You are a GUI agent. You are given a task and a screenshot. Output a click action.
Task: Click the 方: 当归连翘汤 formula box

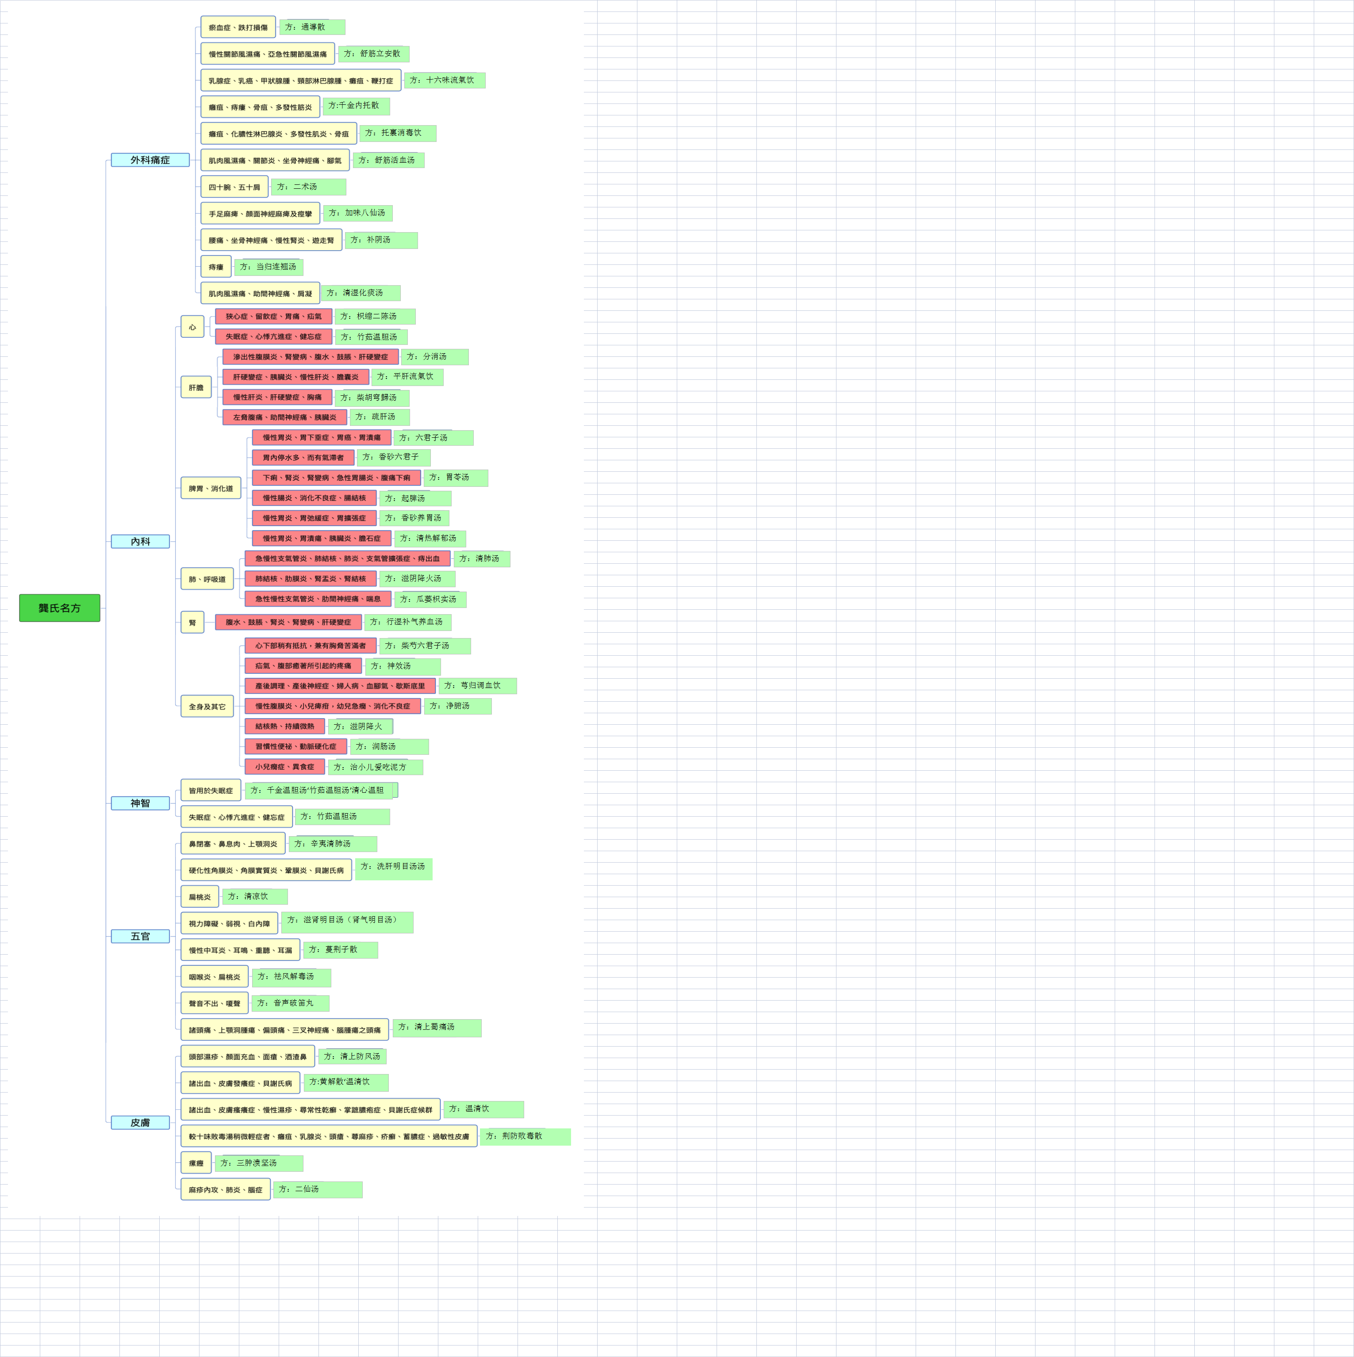269,267
